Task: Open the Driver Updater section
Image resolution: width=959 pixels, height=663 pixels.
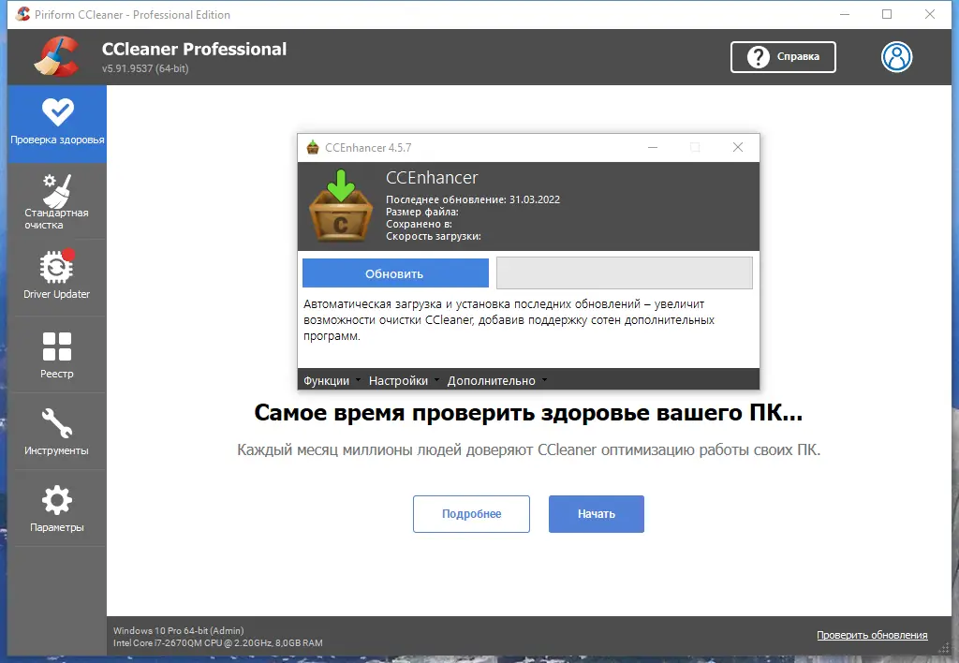Action: (57, 276)
